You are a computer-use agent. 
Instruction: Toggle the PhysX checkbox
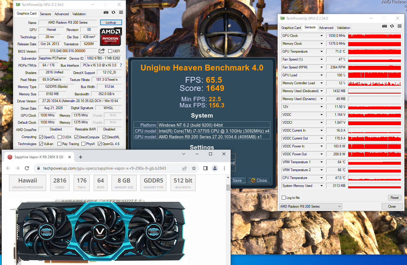click(x=84, y=144)
